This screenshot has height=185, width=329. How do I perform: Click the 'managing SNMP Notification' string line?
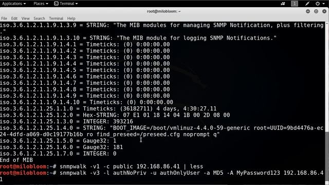[162, 28]
